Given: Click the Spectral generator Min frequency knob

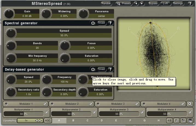Looking at the screenshot, I should (x=11, y=58).
